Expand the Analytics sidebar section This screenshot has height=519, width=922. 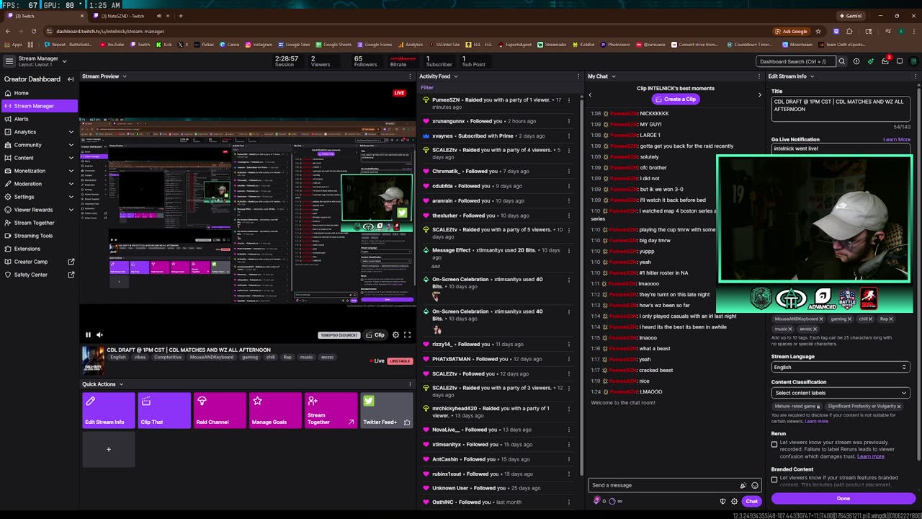[71, 132]
